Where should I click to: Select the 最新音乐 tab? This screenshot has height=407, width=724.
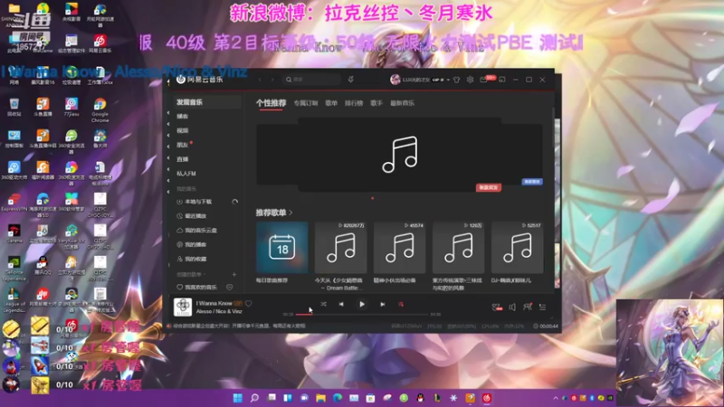tap(402, 103)
